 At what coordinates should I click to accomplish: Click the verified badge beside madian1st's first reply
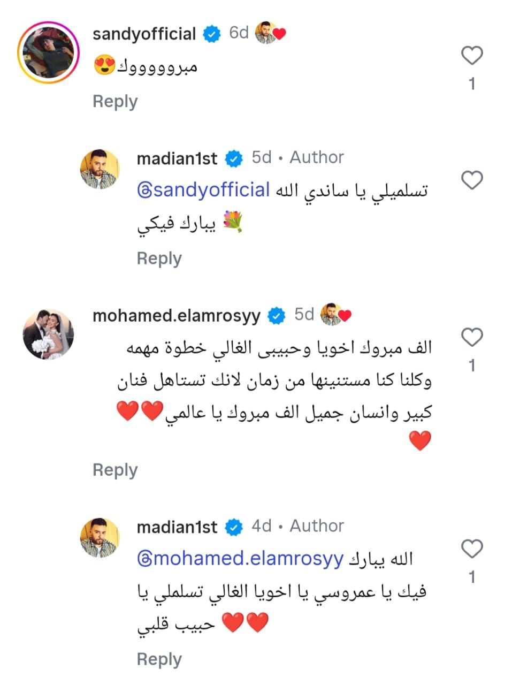(x=233, y=158)
